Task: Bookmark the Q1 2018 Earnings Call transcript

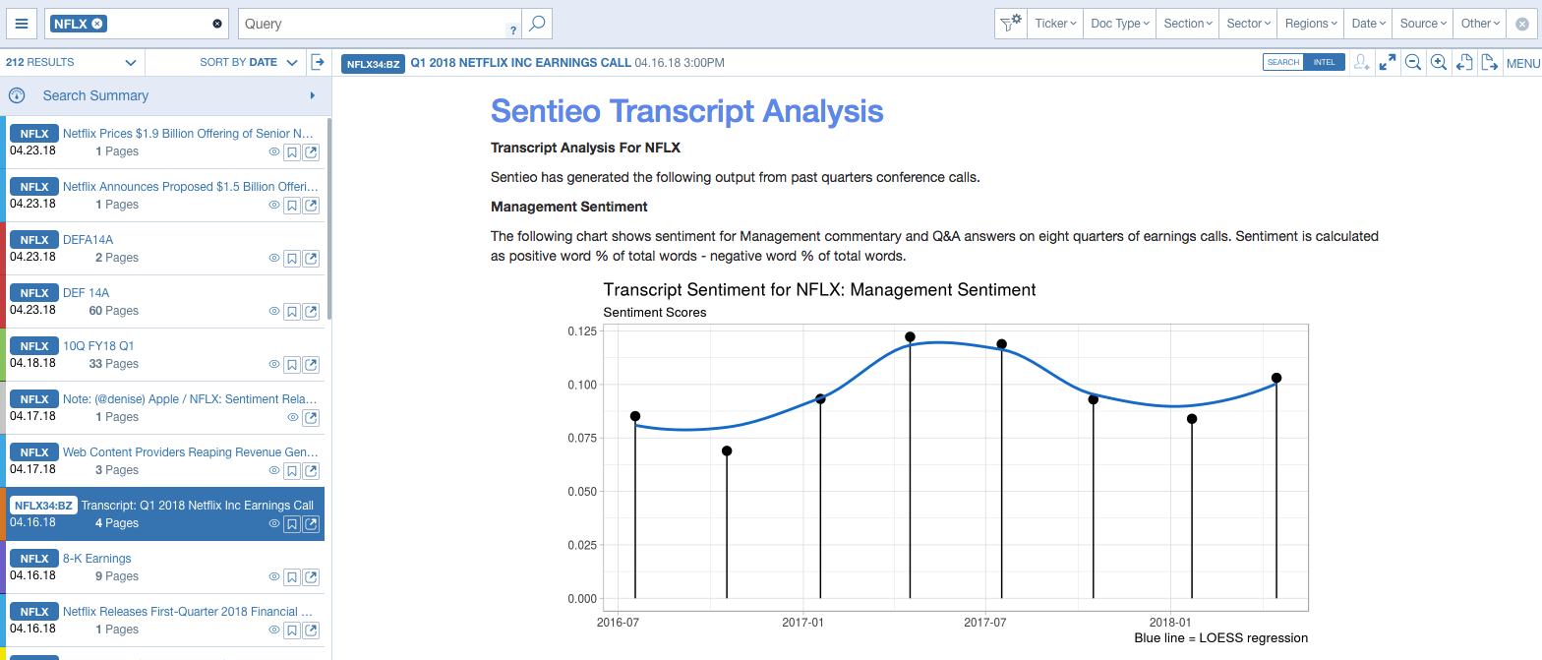Action: pos(292,523)
